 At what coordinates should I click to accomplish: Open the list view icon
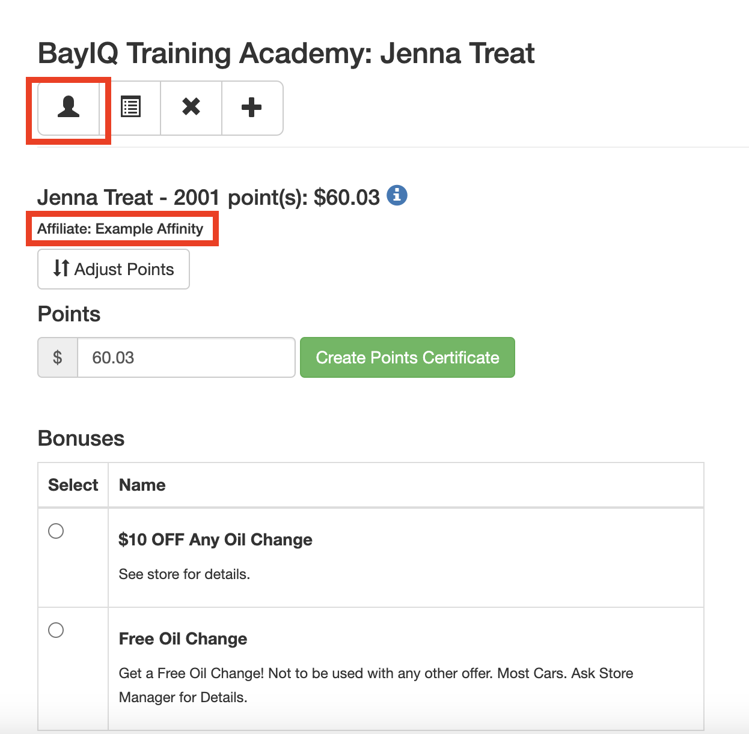130,108
